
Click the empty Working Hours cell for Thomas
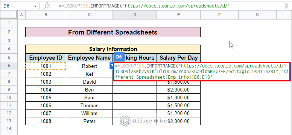pyautogui.click(x=135, y=105)
